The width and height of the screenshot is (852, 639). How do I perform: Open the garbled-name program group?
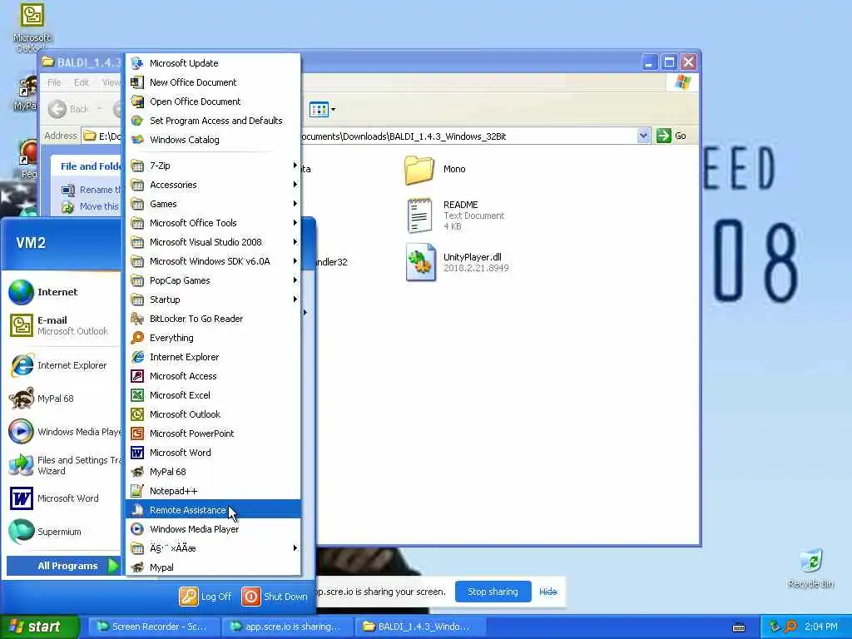point(213,547)
